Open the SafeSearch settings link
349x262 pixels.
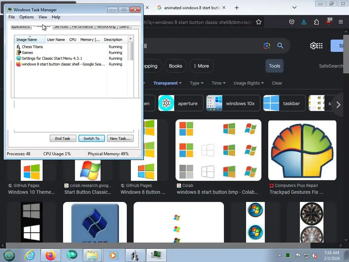tap(331, 66)
